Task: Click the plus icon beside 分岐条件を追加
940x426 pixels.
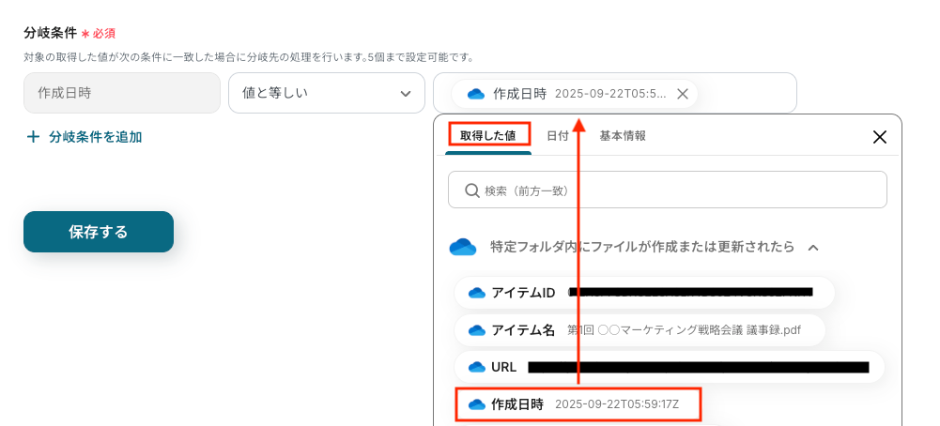Action: [33, 137]
